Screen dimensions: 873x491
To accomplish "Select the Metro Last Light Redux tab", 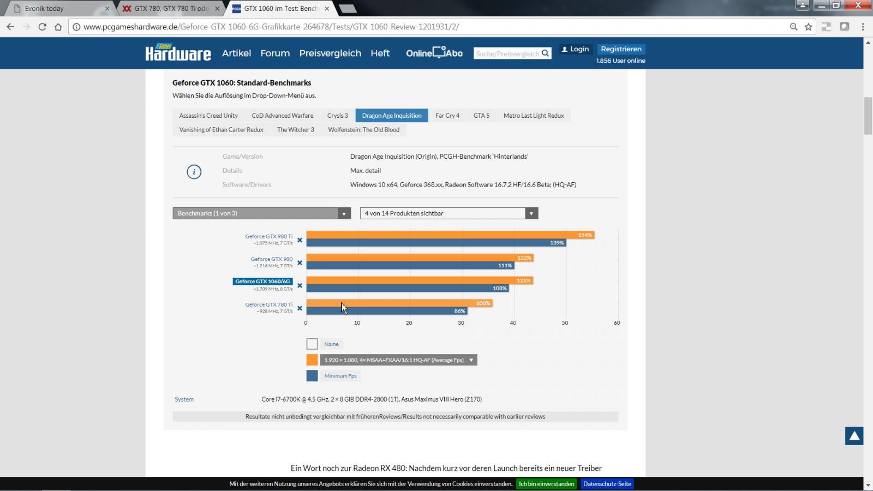I will (x=534, y=116).
